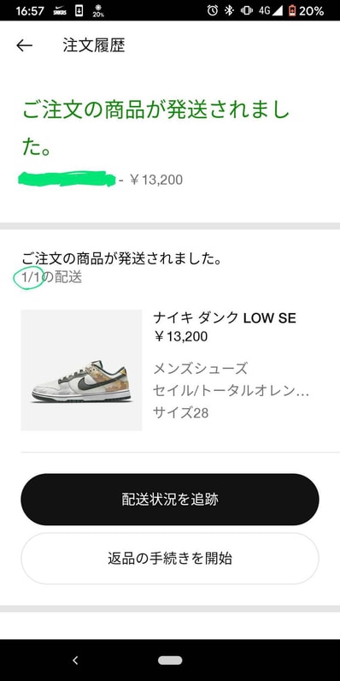The width and height of the screenshot is (340, 681).
Task: Tap 返品の手続きを開始 button
Action: pos(170,558)
